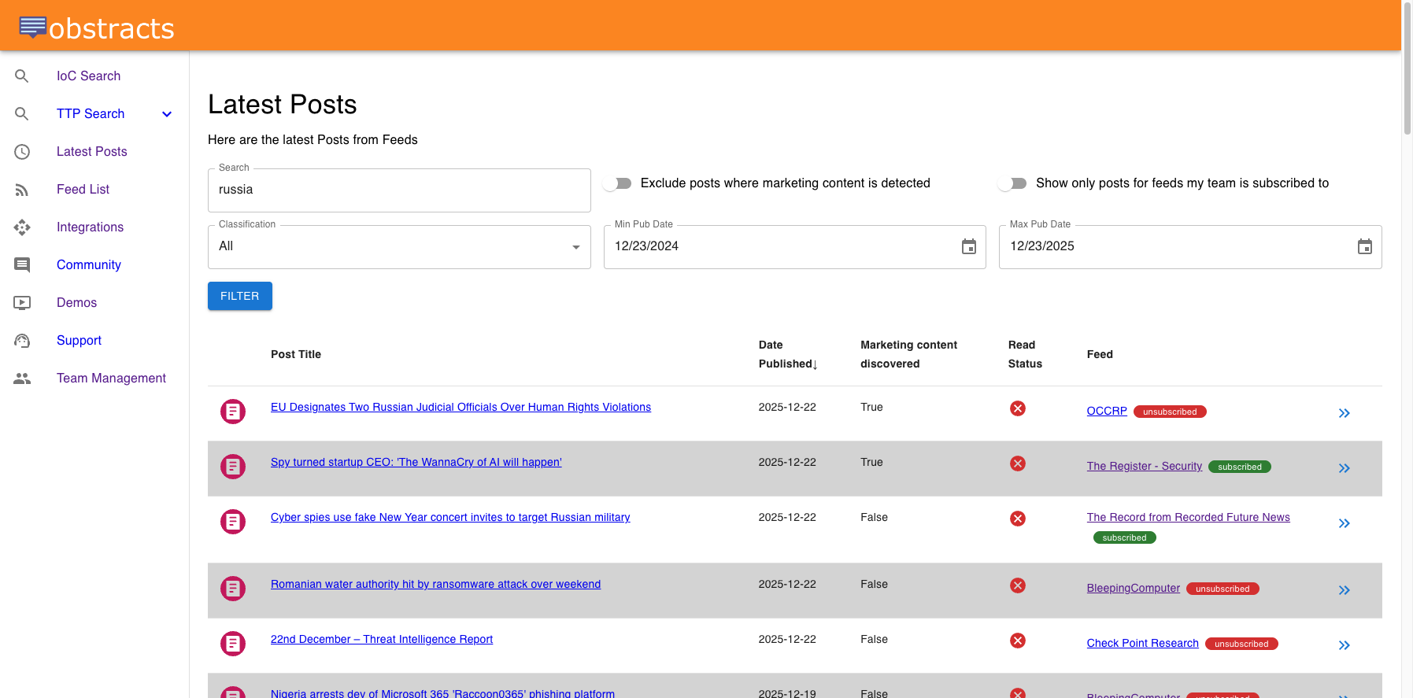Open the Max Pub Date calendar picker
1413x698 pixels.
point(1364,247)
